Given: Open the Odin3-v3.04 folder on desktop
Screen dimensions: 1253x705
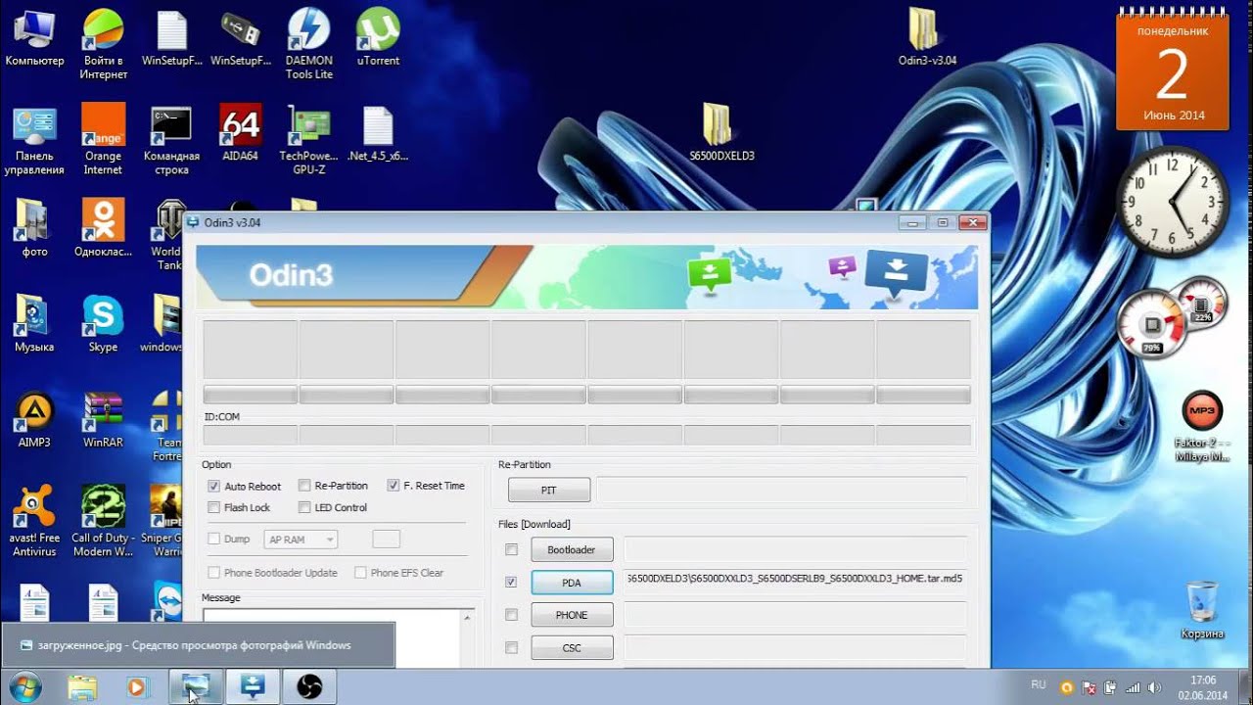Looking at the screenshot, I should point(927,37).
